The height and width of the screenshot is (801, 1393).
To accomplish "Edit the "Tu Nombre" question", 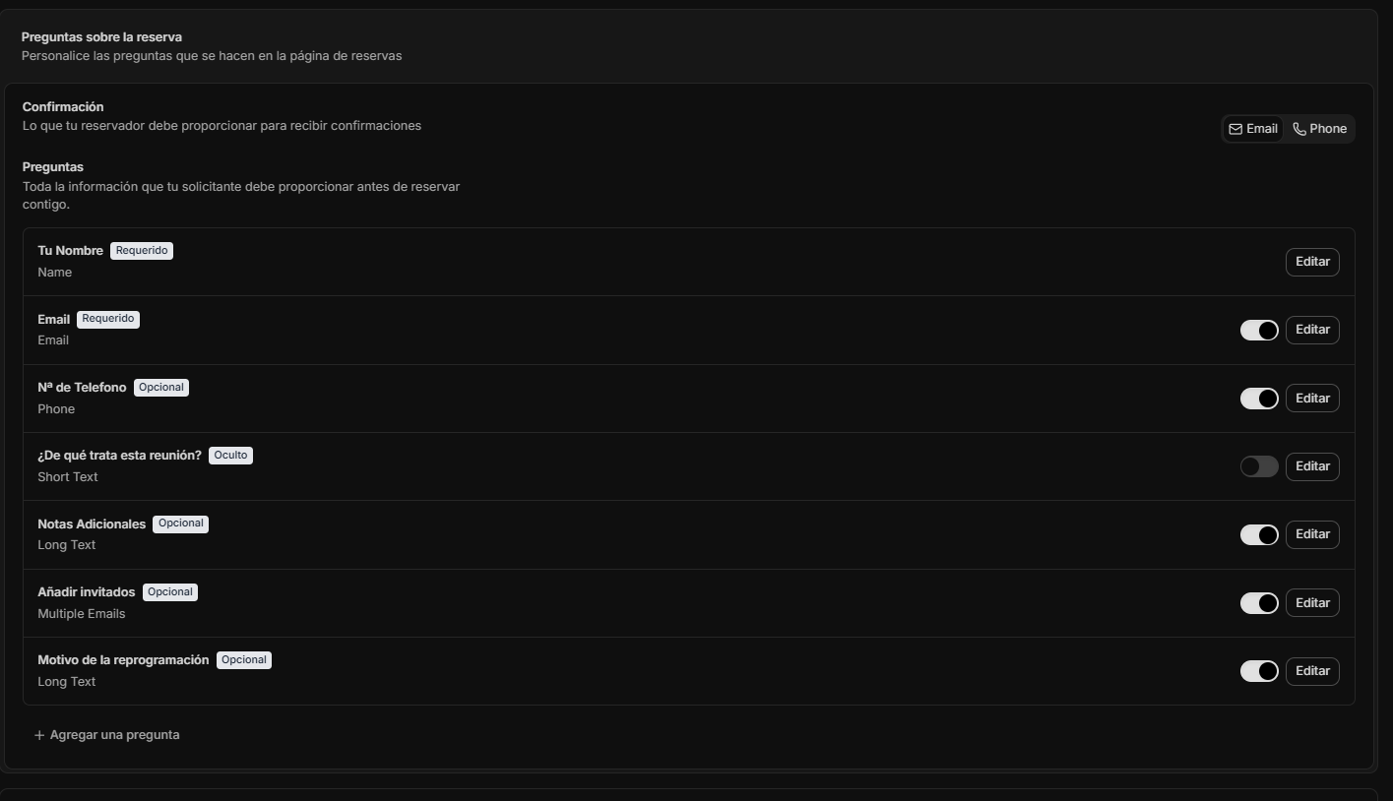I will coord(1312,261).
